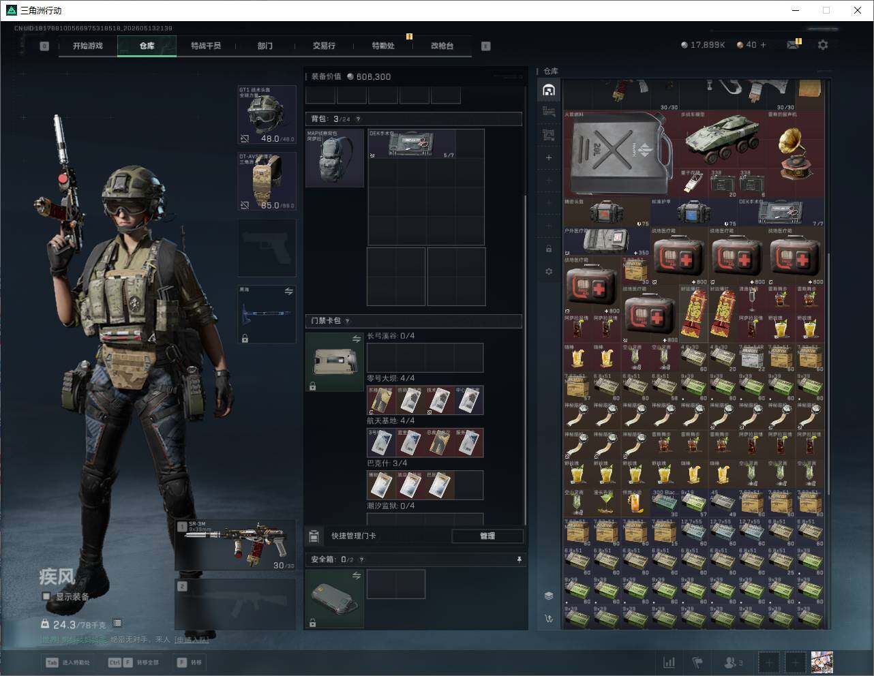Click the SR-3M primary weapon slot
This screenshot has width=874, height=676.
235,546
